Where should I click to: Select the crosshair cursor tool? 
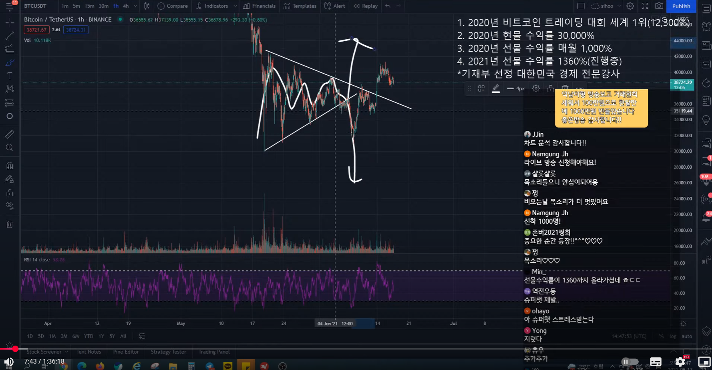click(10, 22)
